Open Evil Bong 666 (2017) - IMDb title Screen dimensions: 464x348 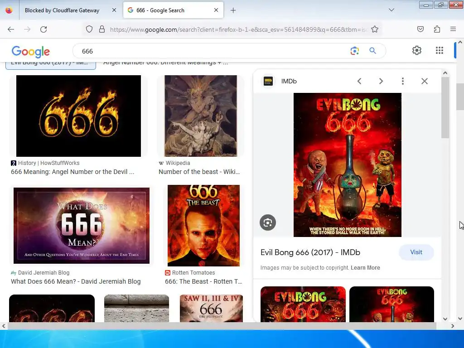click(x=310, y=252)
